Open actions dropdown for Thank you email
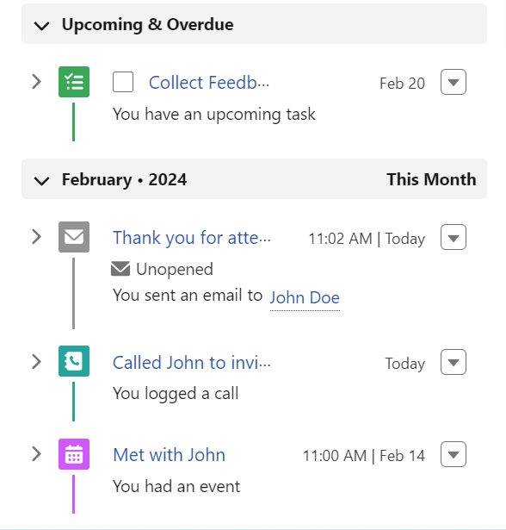The height and width of the screenshot is (530, 506). 454,237
